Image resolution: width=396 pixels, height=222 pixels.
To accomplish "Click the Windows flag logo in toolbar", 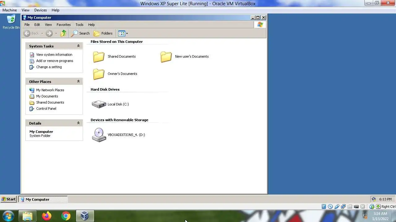I will (x=260, y=25).
